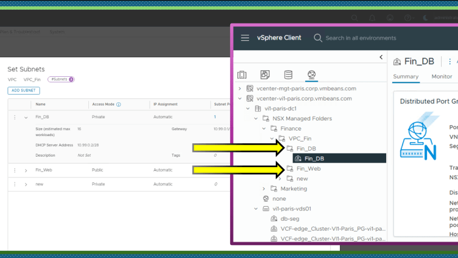Select the Fin_Web folder in the tree

click(x=308, y=168)
